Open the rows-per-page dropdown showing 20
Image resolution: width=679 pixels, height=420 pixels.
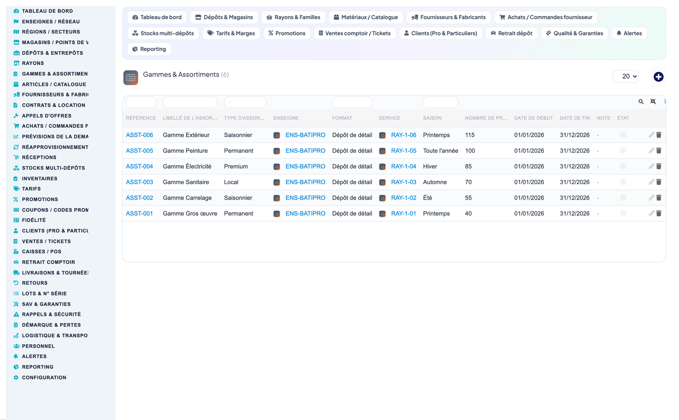[625, 76]
